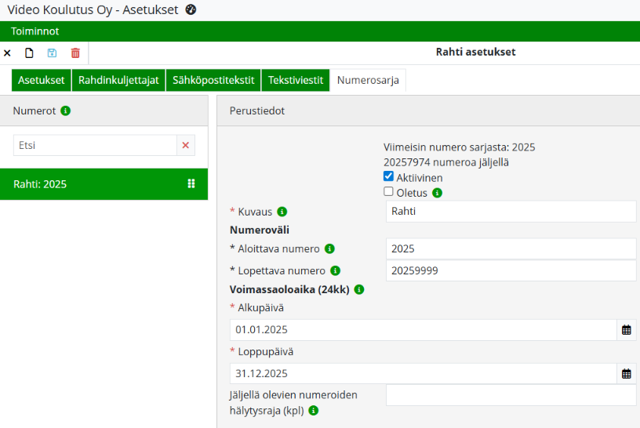Click the close X toolbar icon
Image resolution: width=640 pixels, height=428 pixels.
[8, 53]
